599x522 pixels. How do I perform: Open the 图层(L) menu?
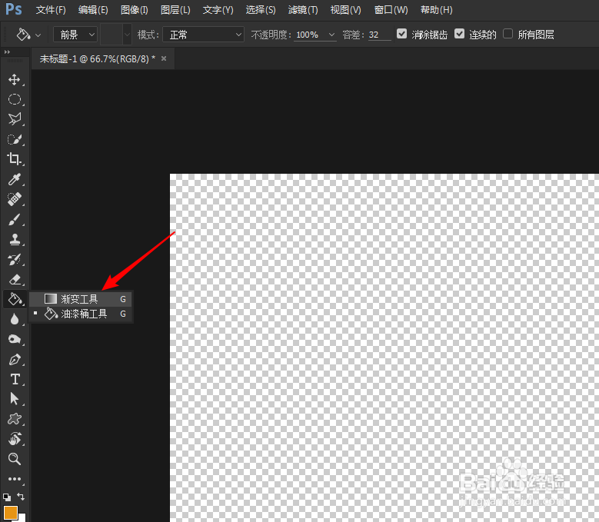click(175, 10)
